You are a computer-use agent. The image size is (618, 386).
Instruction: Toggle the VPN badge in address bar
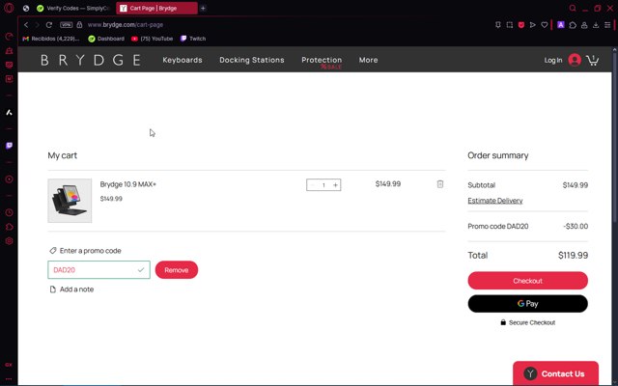(67, 25)
